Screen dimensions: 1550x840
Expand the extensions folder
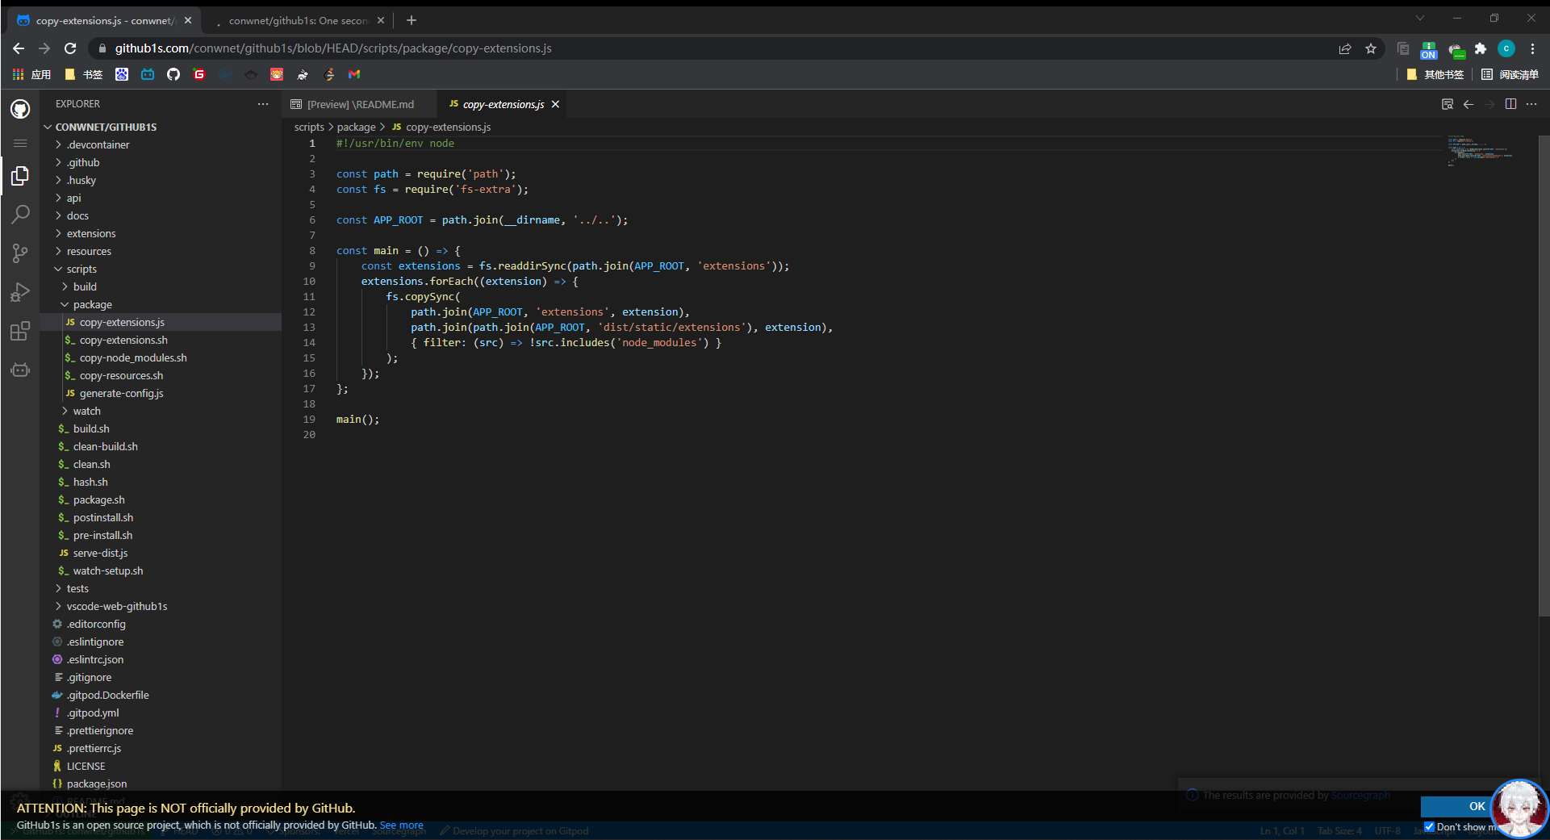click(91, 234)
